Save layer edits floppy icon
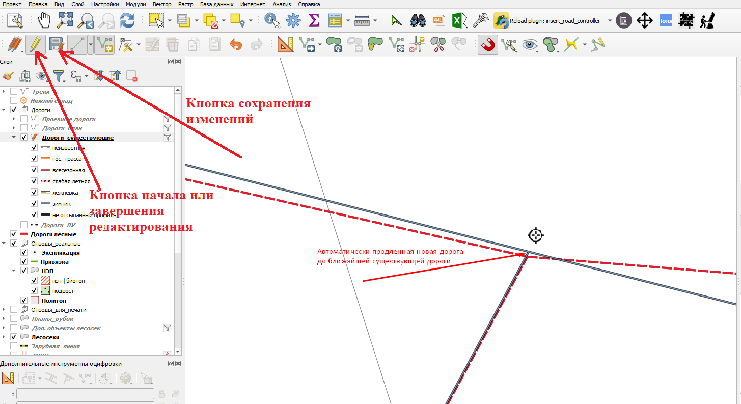The width and height of the screenshot is (741, 404). [x=56, y=45]
